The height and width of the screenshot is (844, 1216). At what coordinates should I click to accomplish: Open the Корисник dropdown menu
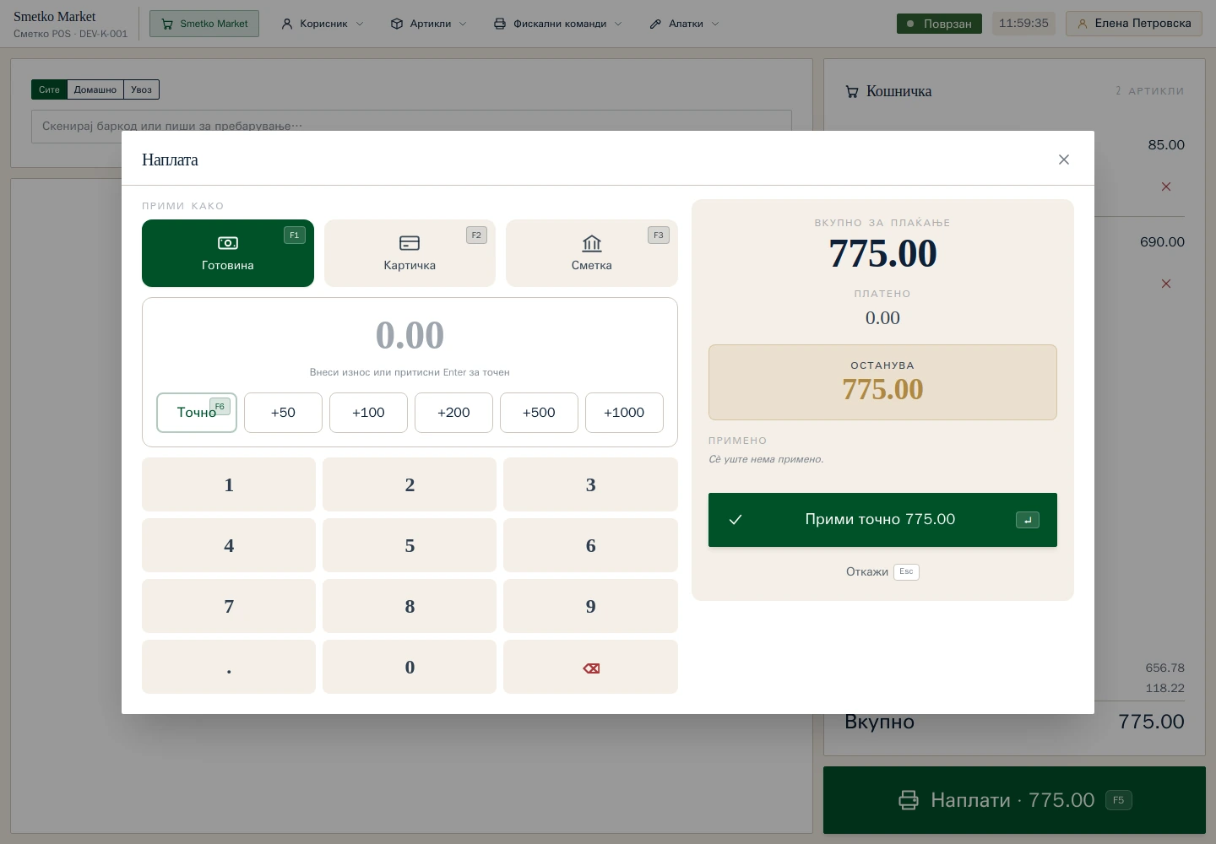point(323,24)
